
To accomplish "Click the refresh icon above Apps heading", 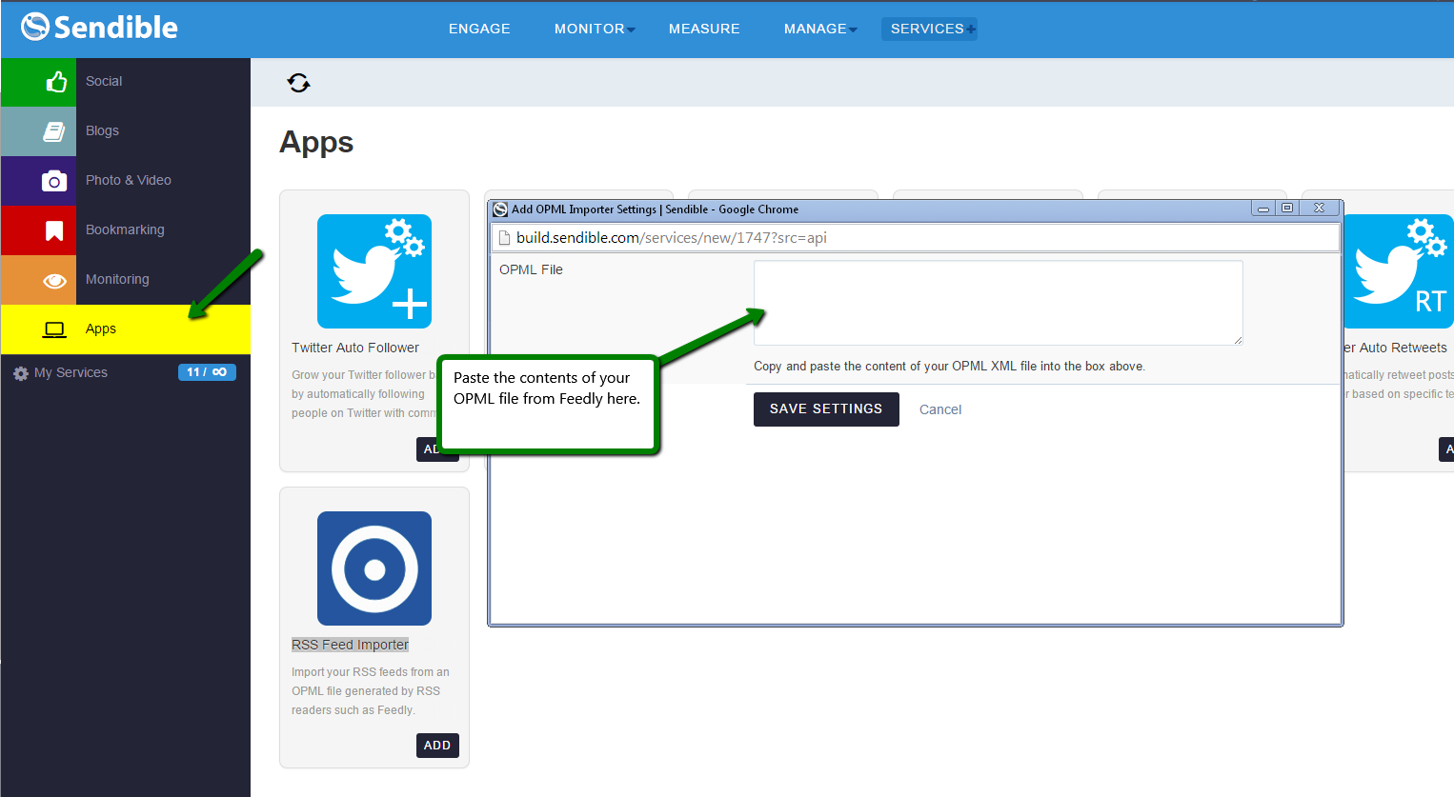I will 299,83.
